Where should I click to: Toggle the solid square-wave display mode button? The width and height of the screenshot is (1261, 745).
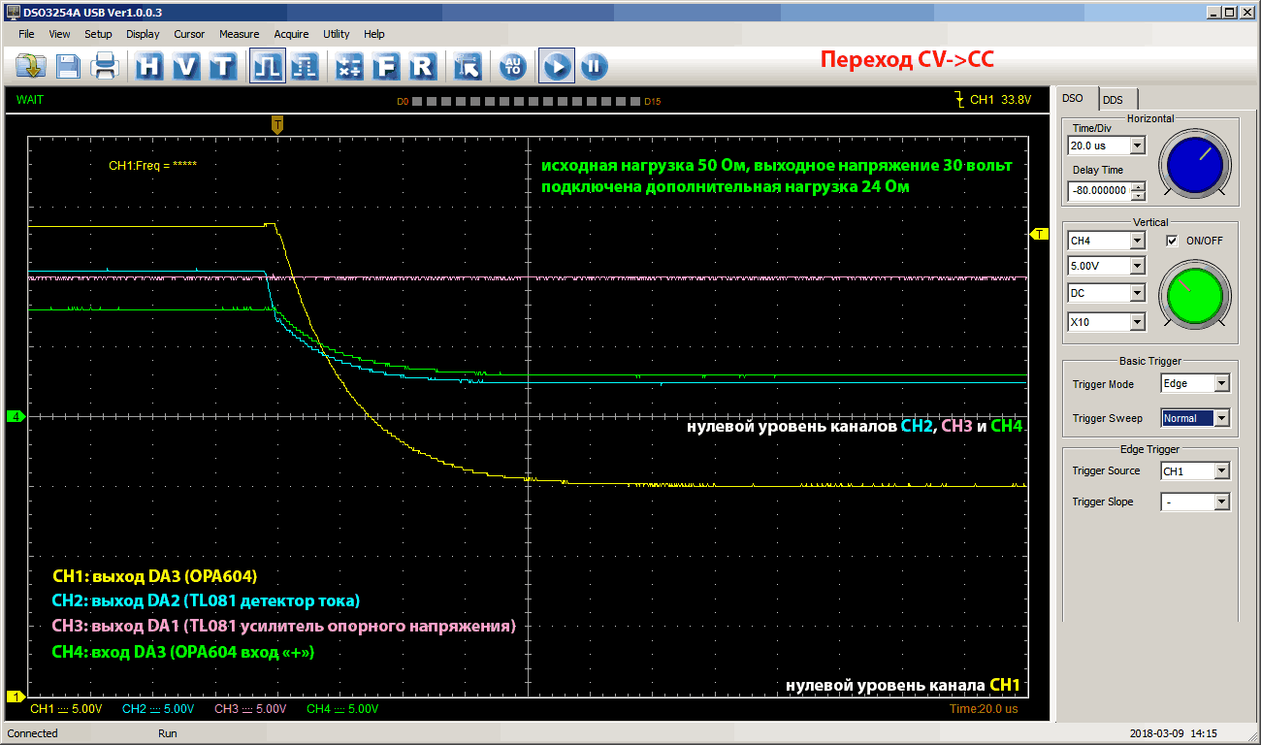(x=267, y=66)
